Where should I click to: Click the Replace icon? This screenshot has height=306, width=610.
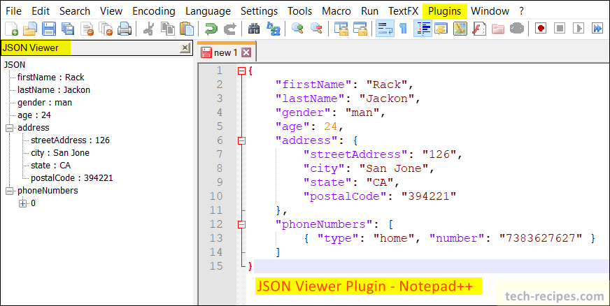click(273, 29)
